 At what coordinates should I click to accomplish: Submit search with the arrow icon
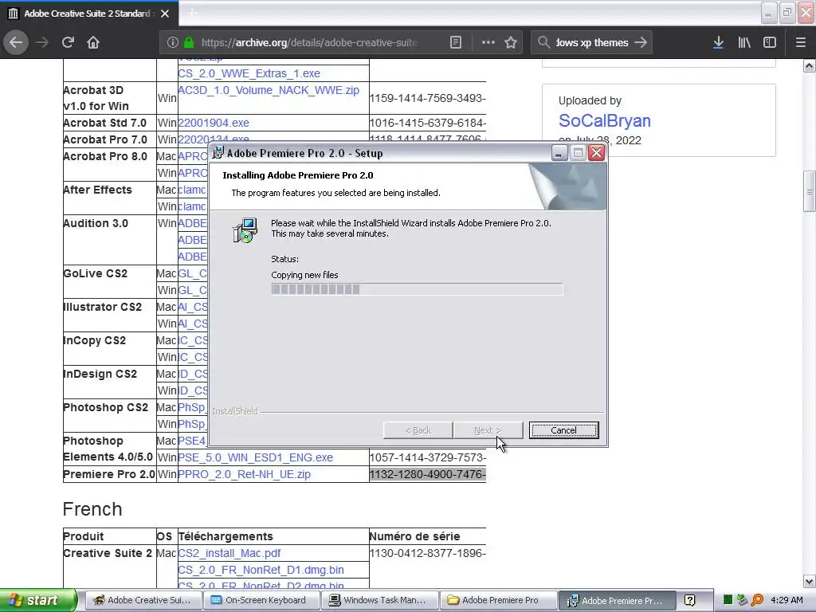pos(641,42)
